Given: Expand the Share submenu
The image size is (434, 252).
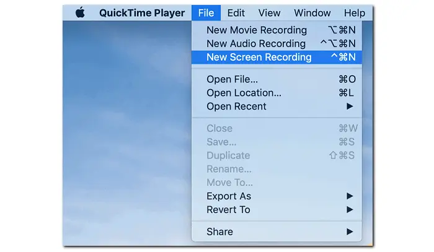Looking at the screenshot, I should point(277,232).
